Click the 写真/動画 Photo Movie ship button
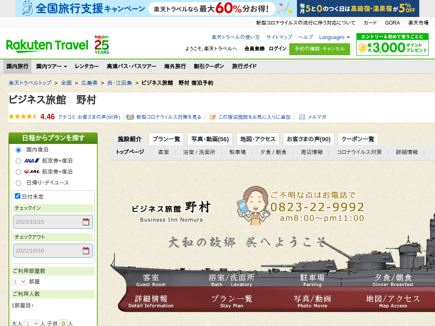Viewport: 435px width, 326px height. [x=312, y=301]
